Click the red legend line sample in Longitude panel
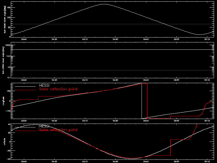 tap(25, 90)
